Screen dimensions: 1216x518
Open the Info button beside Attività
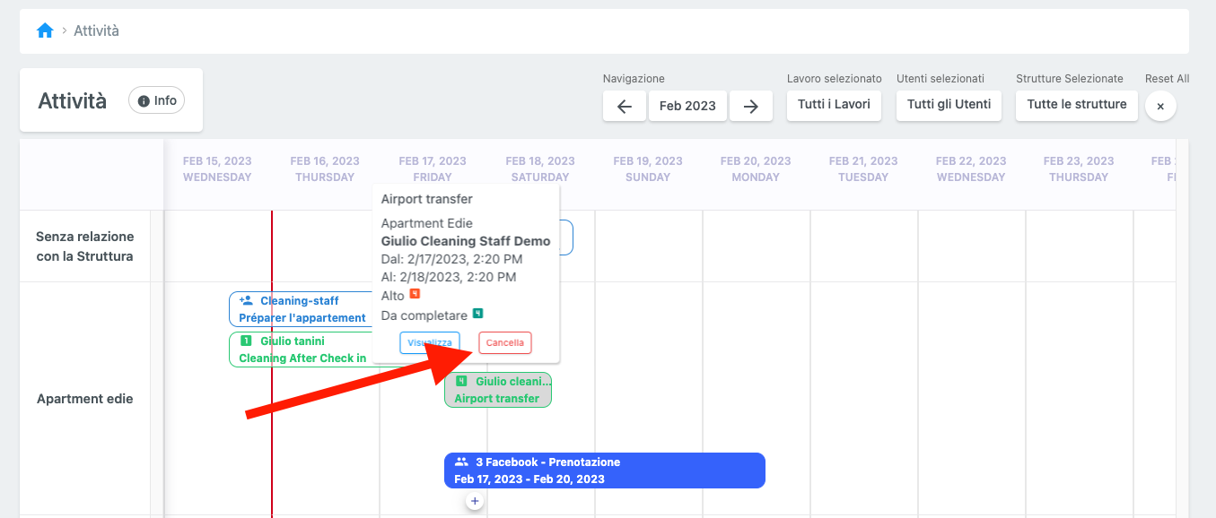coord(157,100)
